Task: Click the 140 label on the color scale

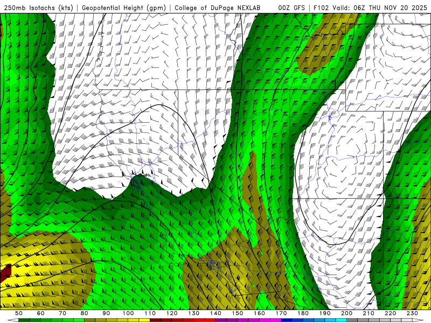Action: [x=215, y=313]
